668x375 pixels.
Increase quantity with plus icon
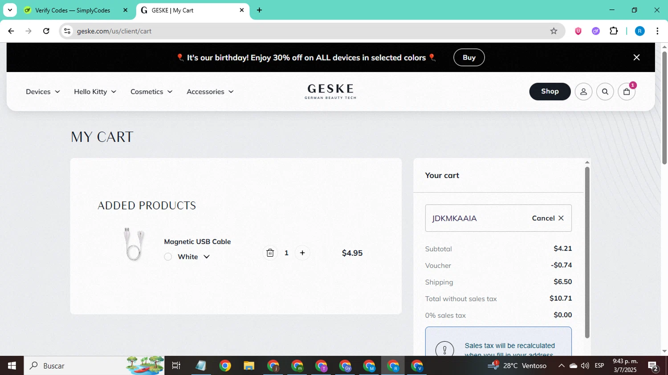point(302,253)
